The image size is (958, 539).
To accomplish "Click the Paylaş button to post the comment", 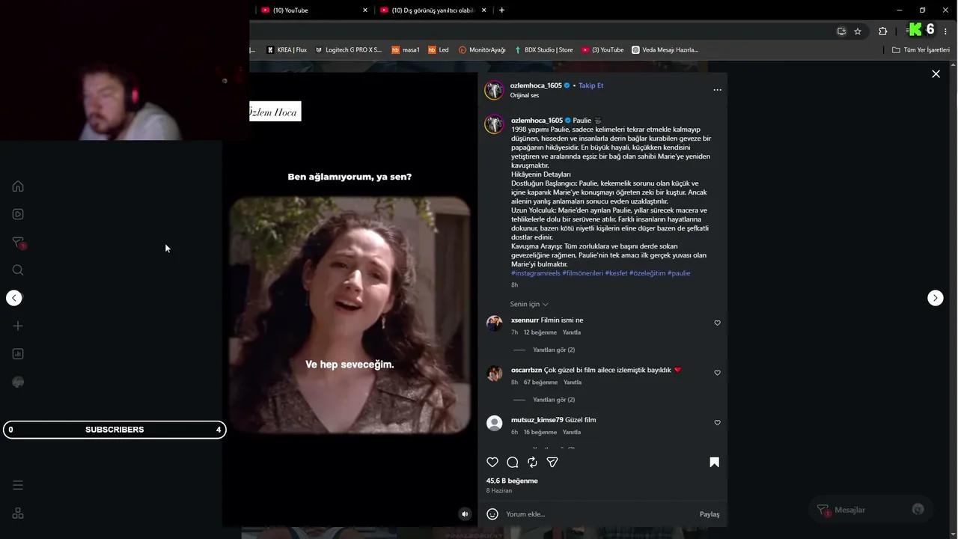I will [x=710, y=514].
